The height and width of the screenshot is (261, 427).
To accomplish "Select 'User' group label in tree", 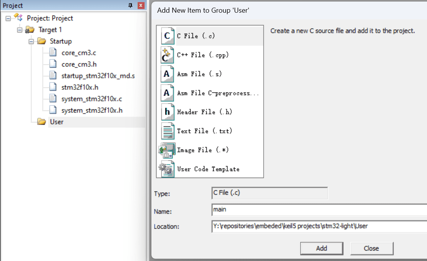I will pos(56,122).
